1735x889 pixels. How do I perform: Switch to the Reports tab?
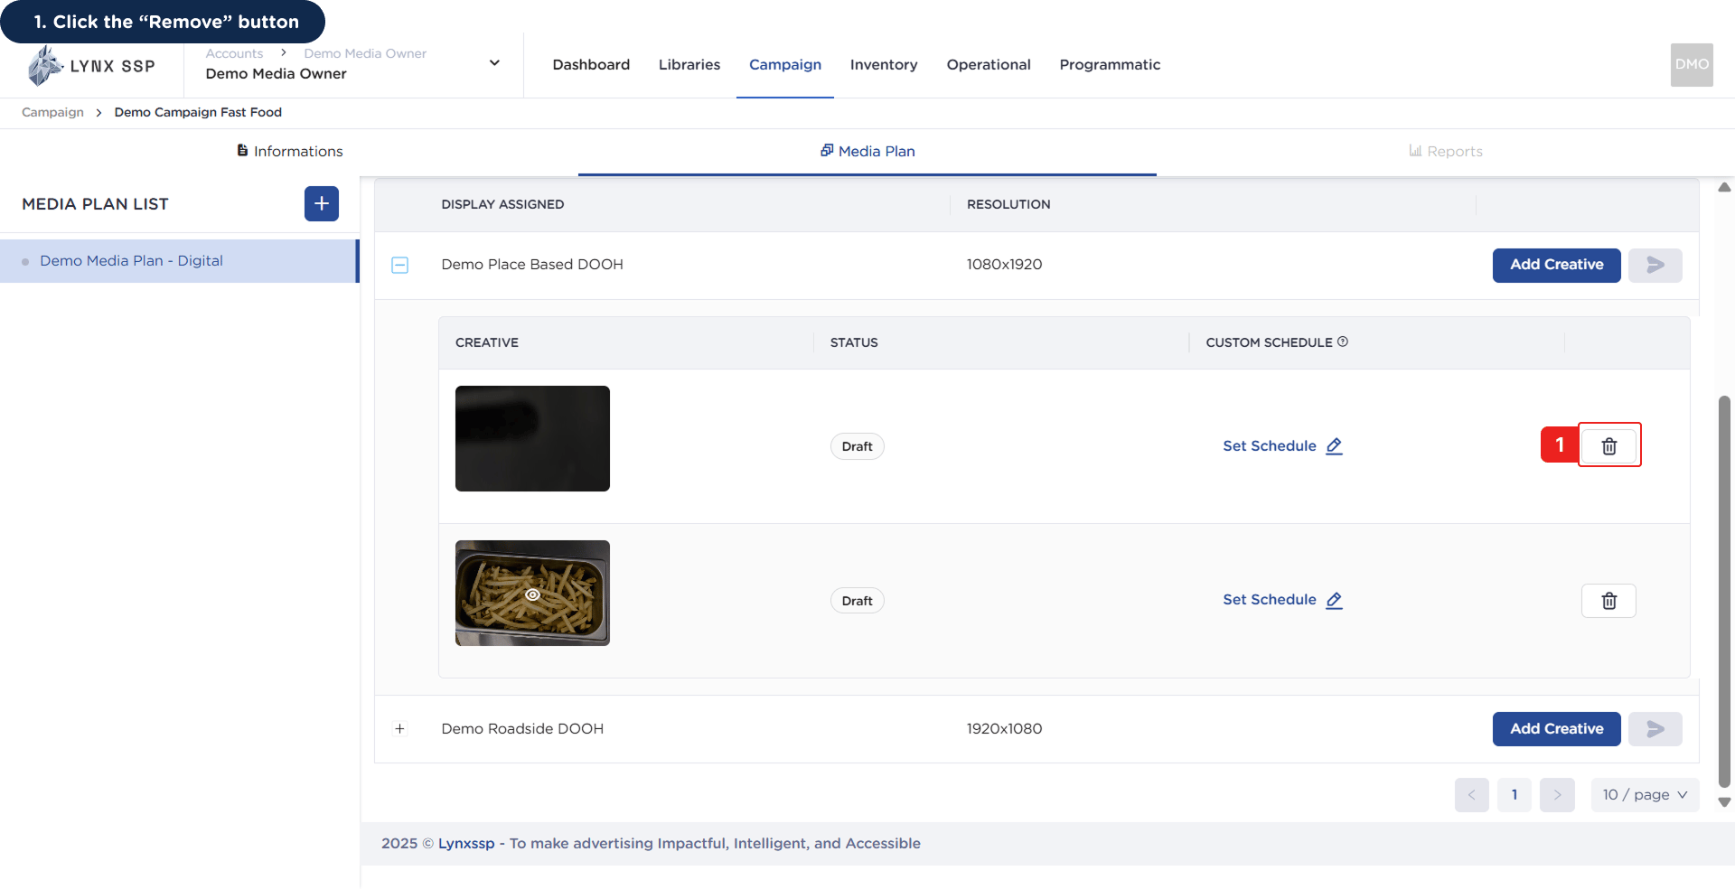tap(1446, 151)
